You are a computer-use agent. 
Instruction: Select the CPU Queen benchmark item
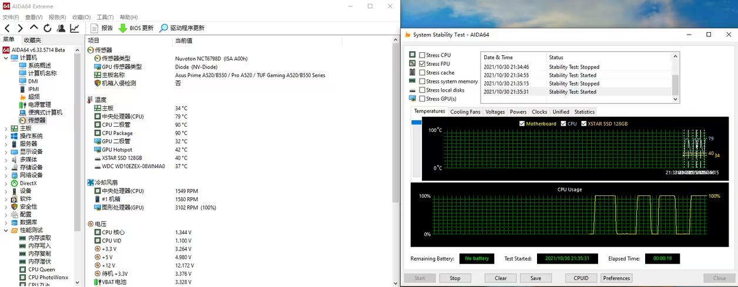point(42,269)
